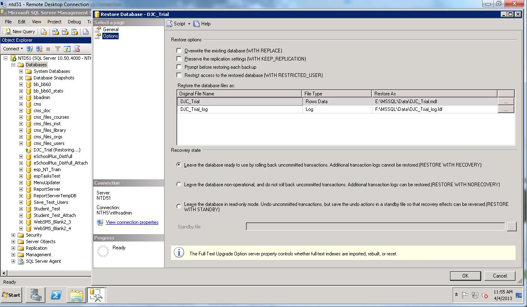
Task: Click the NTD51 server node icon
Action: (14, 58)
